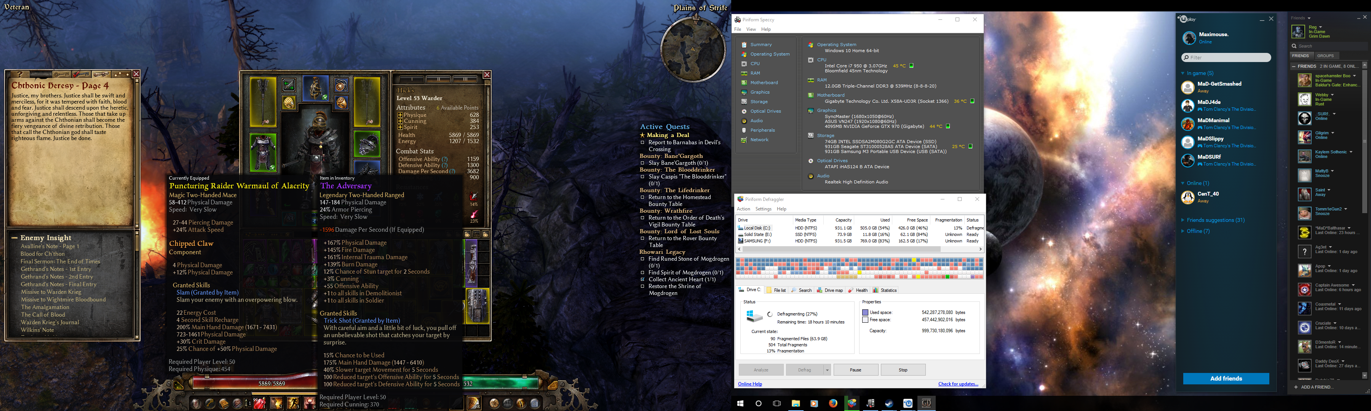Open File Explorer from taskbar
The image size is (1371, 411).
tap(796, 403)
